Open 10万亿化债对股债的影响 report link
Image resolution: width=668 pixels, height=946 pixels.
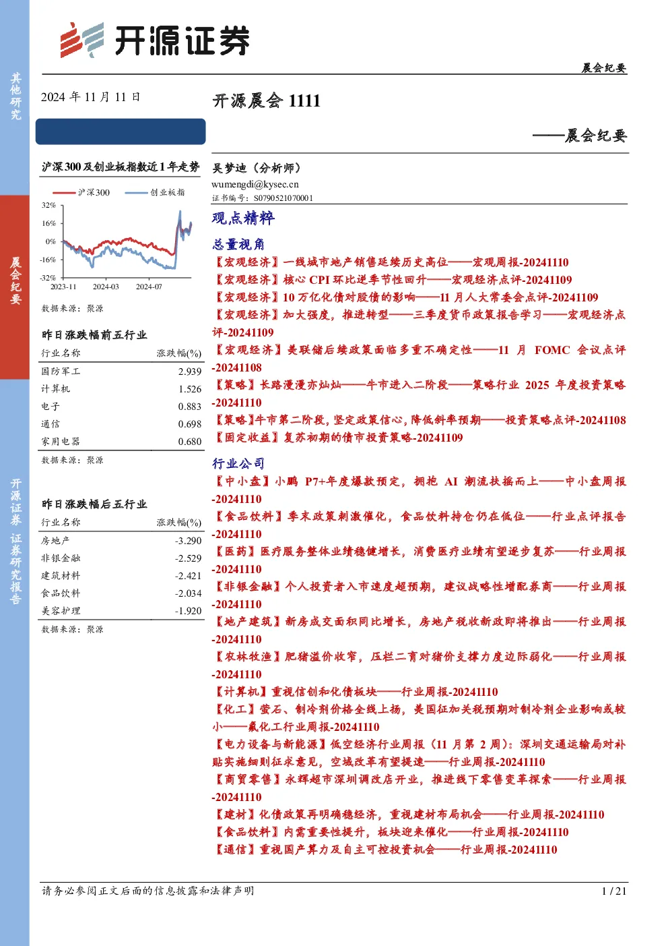[x=405, y=297]
